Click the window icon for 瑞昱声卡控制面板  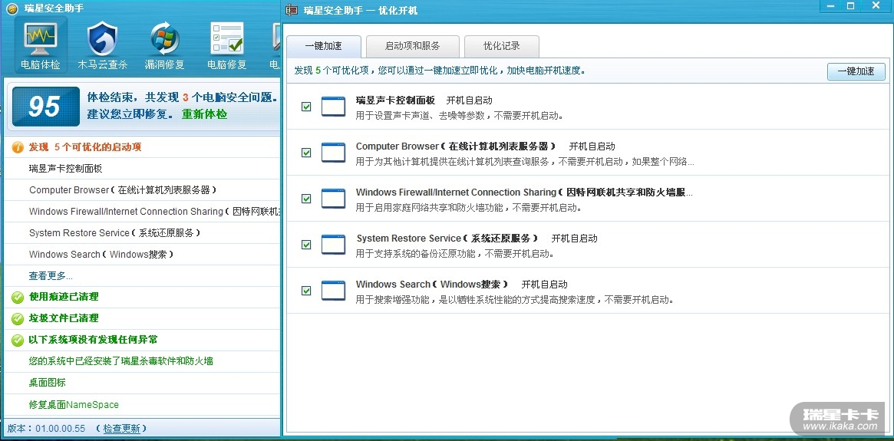click(334, 107)
